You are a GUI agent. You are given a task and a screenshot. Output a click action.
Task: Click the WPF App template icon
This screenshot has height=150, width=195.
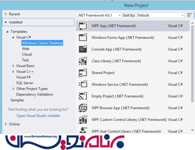pos(83,26)
